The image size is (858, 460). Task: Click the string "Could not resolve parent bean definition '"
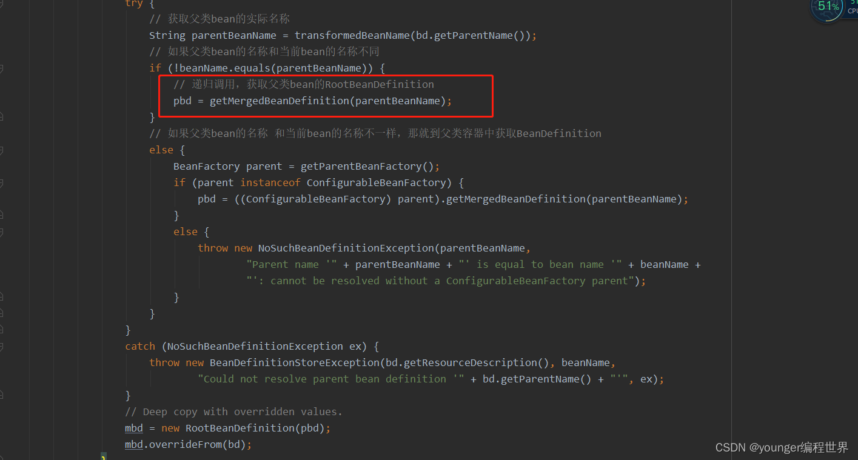331,379
